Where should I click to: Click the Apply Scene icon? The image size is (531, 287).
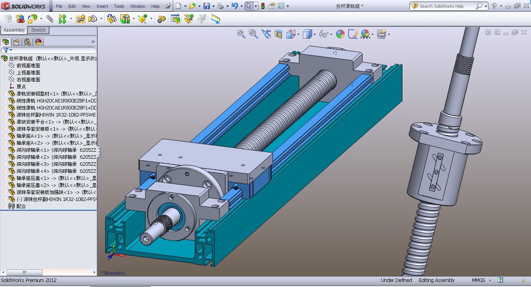click(x=365, y=34)
